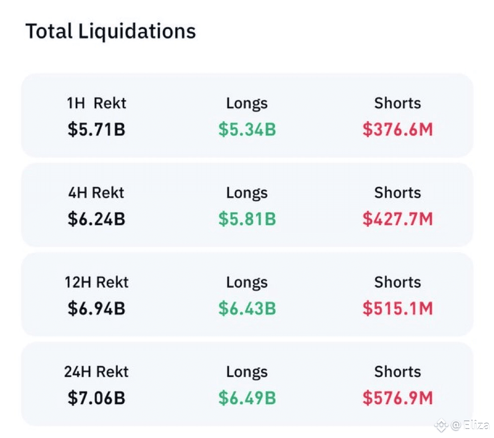Select the 24H Rekt label
The image size is (494, 438).
(96, 372)
